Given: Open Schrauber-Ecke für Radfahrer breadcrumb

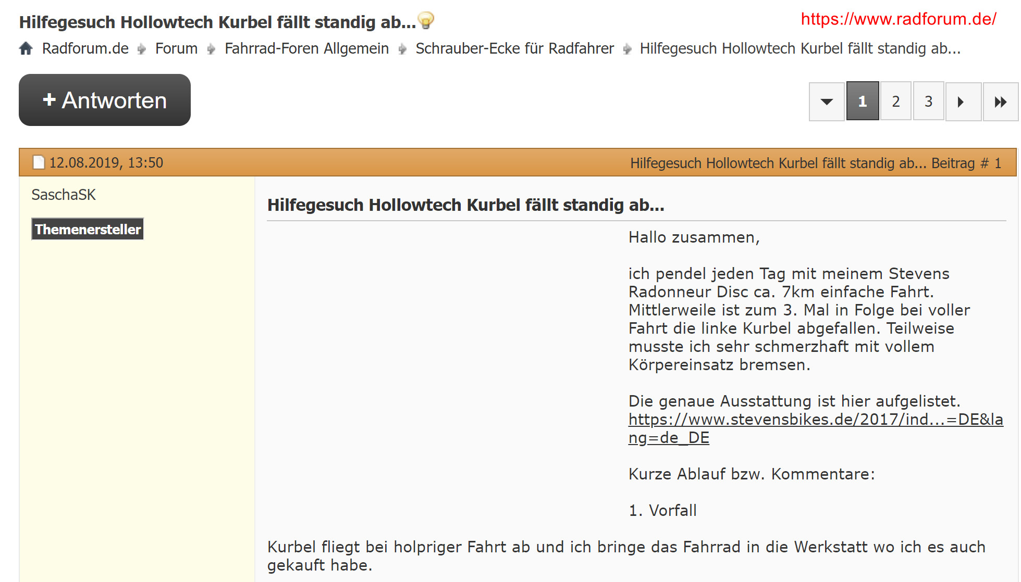Looking at the screenshot, I should (x=514, y=48).
